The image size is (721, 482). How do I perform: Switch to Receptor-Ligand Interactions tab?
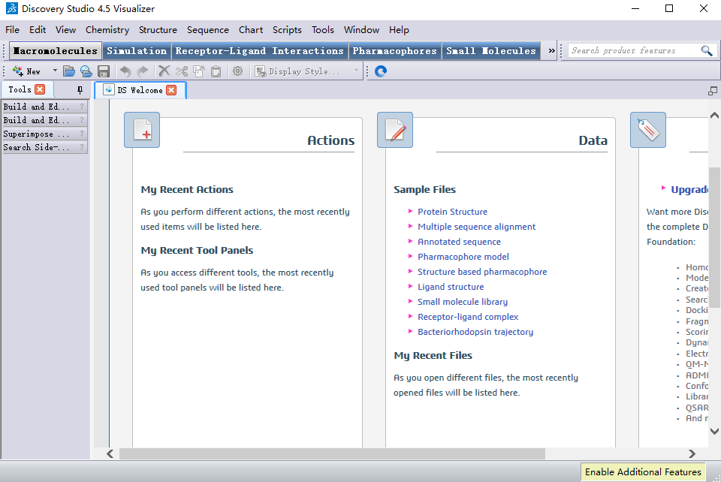coord(259,50)
